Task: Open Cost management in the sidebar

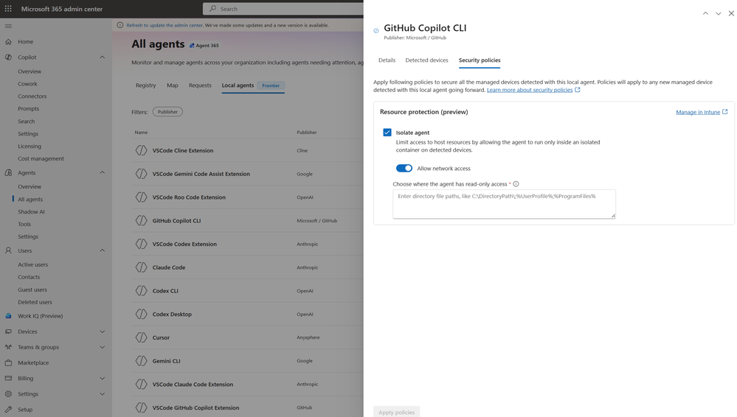Action: [x=41, y=158]
